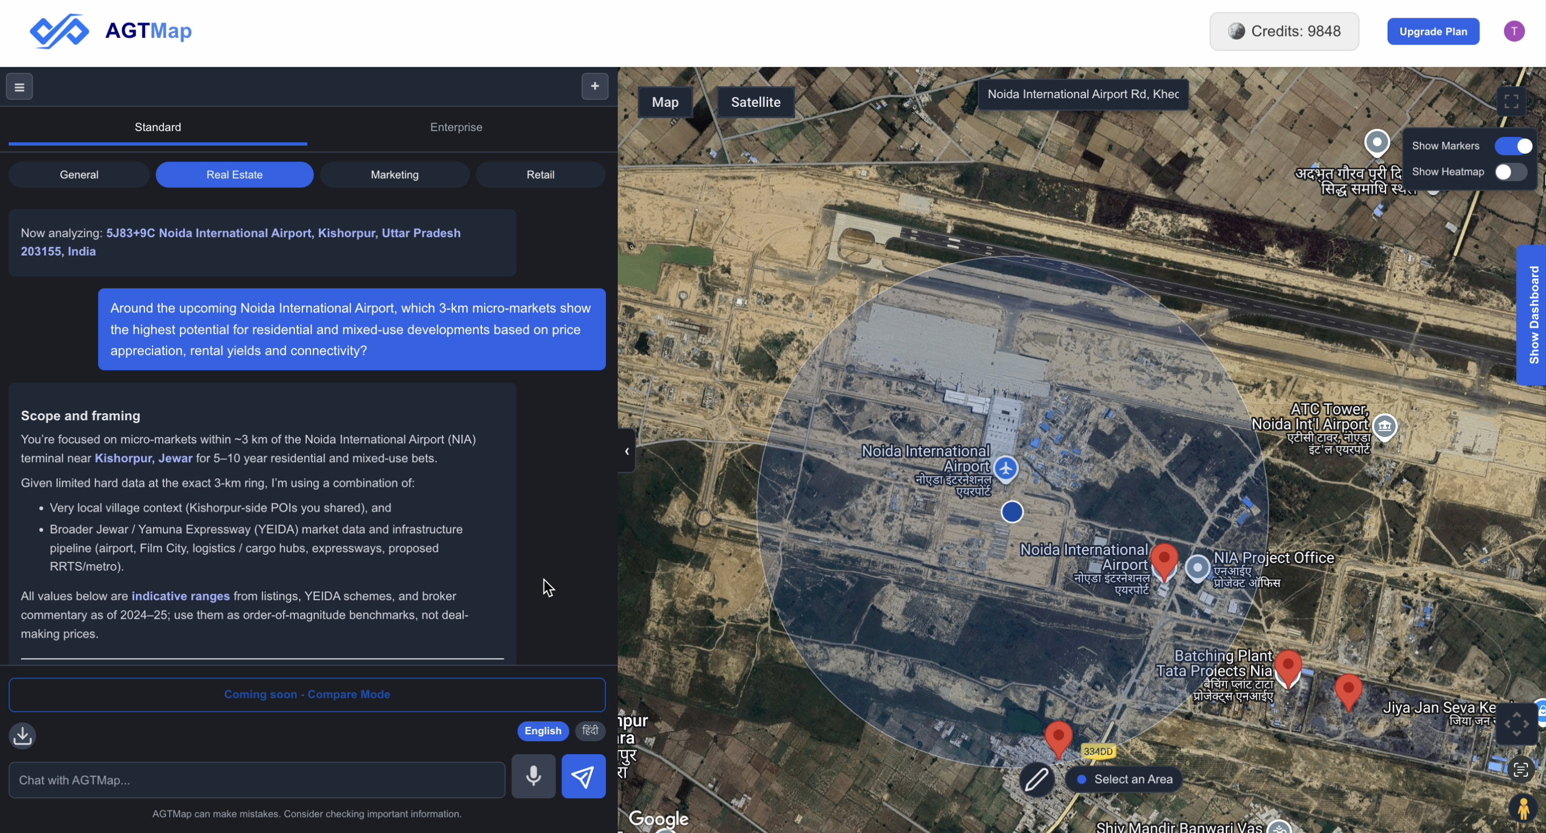Click the Chat with AGTMap input field
This screenshot has width=1546, height=833.
(257, 780)
